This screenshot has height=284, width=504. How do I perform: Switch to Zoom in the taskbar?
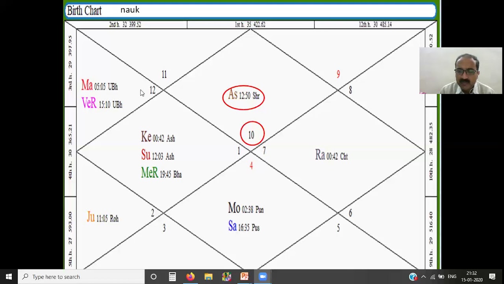263,277
